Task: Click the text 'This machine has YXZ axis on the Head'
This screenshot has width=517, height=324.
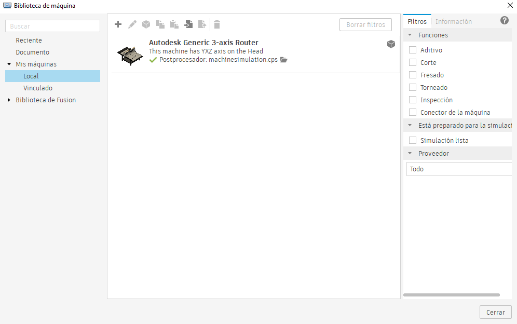Action: click(206, 51)
